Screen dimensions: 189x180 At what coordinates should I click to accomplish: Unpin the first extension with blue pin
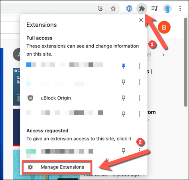pos(124,66)
